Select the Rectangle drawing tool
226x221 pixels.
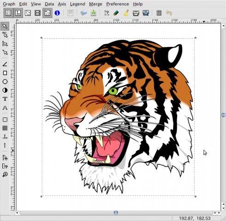pos(5,73)
